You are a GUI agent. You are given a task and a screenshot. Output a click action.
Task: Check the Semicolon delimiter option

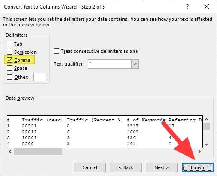pyautogui.click(x=9, y=52)
